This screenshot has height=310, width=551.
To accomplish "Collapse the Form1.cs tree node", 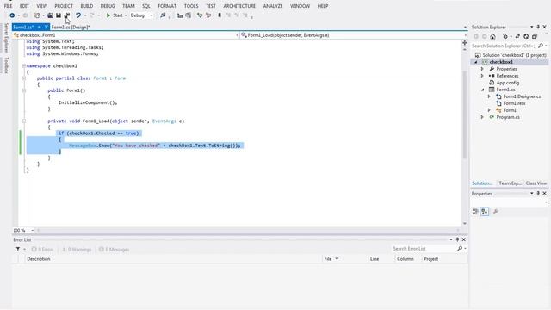I will (x=482, y=90).
